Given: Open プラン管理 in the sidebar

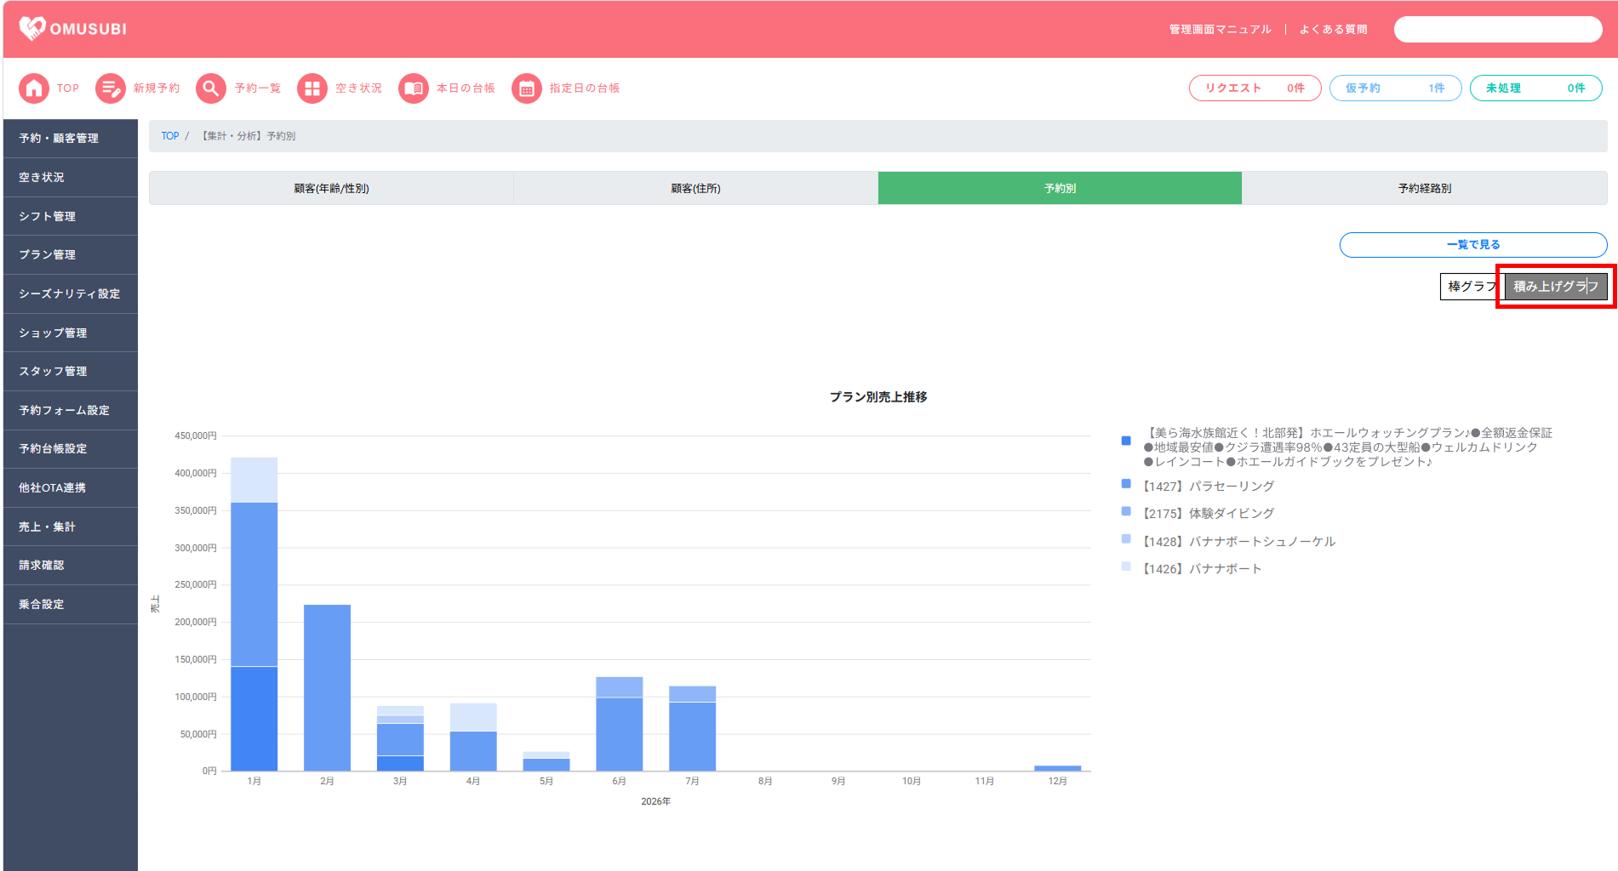Looking at the screenshot, I should tap(71, 254).
